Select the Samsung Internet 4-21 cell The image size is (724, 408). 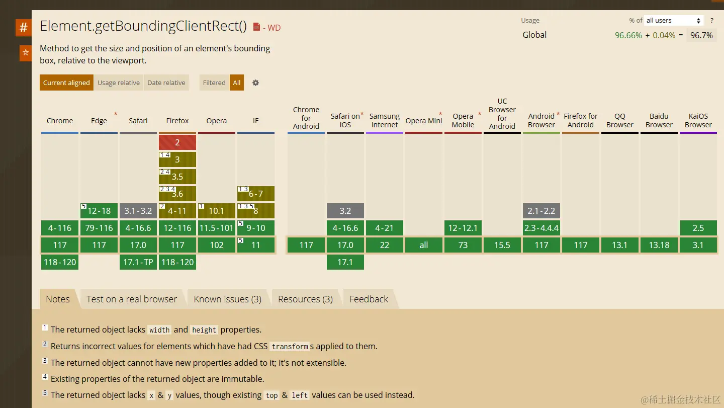point(385,228)
